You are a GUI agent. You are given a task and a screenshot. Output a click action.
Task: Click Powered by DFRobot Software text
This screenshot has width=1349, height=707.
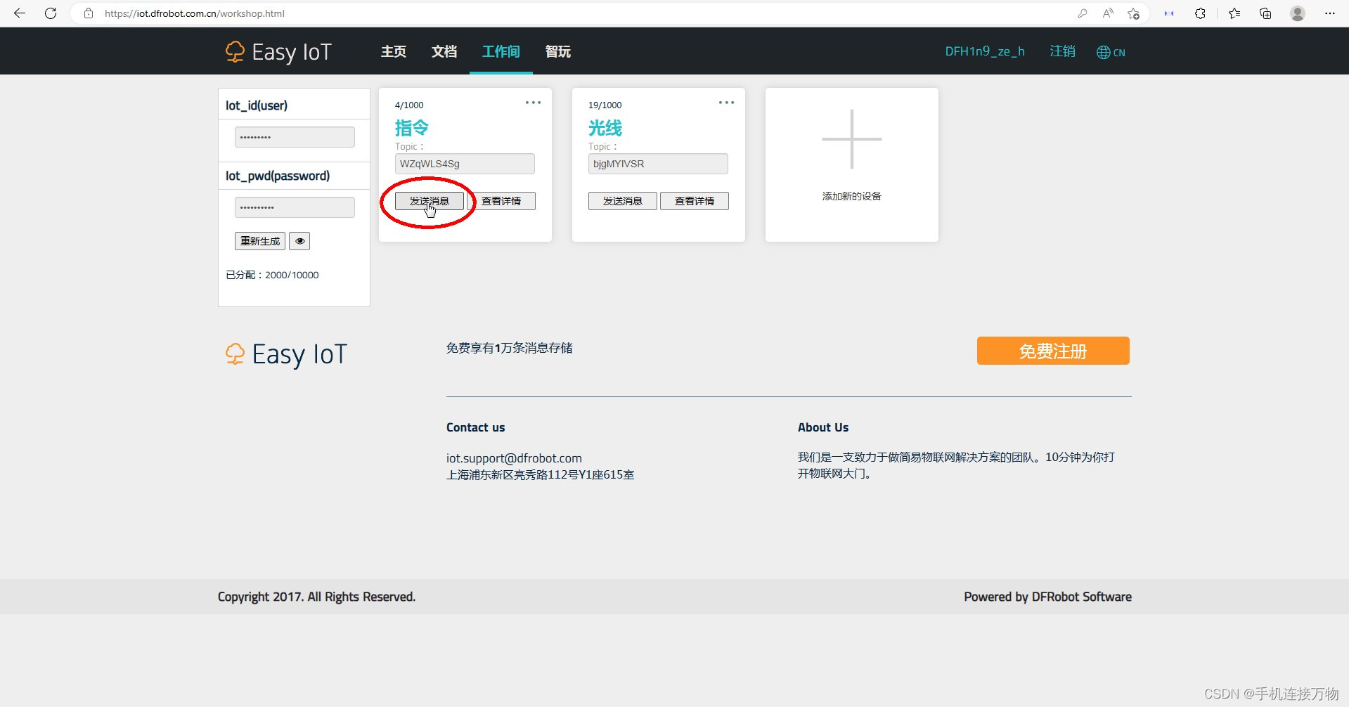(1047, 597)
